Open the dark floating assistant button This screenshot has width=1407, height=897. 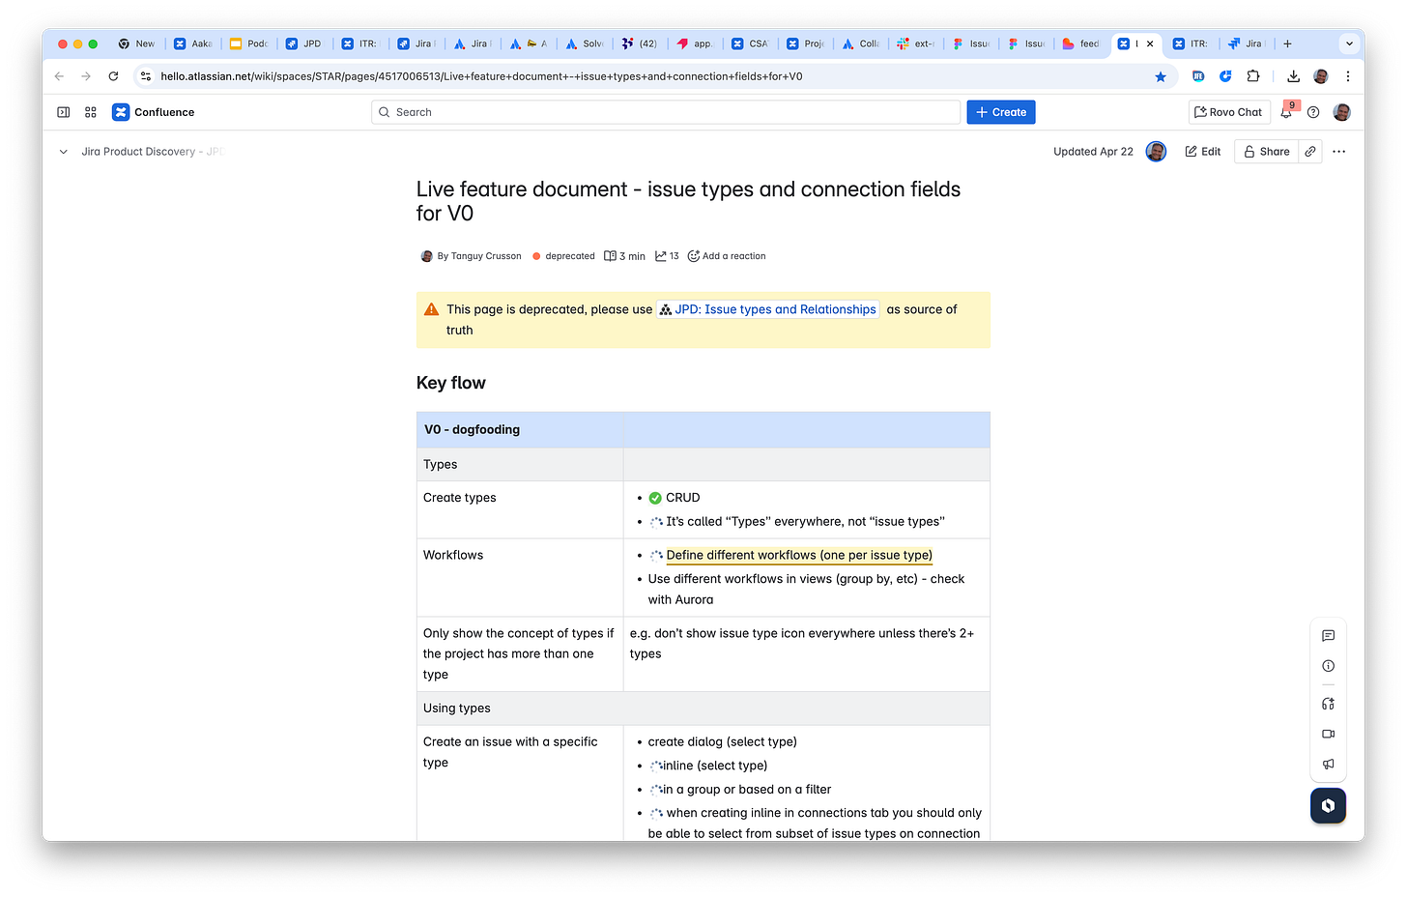click(1328, 805)
